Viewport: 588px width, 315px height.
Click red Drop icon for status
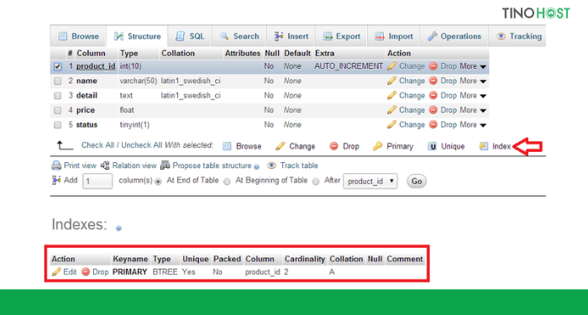point(433,125)
